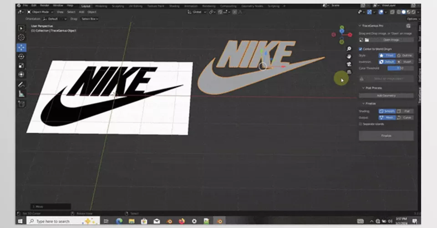437x228 pixels.
Task: Set Output to Curve
Action: coord(405,117)
